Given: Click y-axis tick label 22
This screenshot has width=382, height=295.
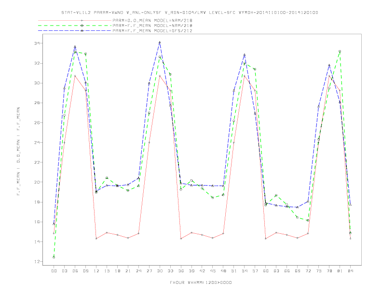Looking at the screenshot, I should (37, 162).
